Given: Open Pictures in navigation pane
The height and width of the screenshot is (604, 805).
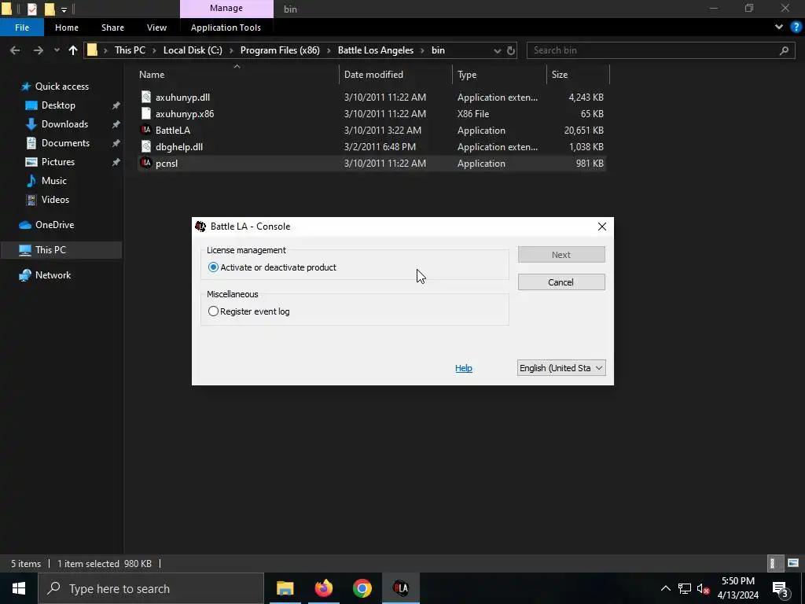Looking at the screenshot, I should coord(58,162).
